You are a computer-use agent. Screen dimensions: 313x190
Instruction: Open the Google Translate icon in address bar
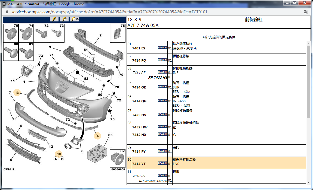pyautogui.click(x=305, y=12)
